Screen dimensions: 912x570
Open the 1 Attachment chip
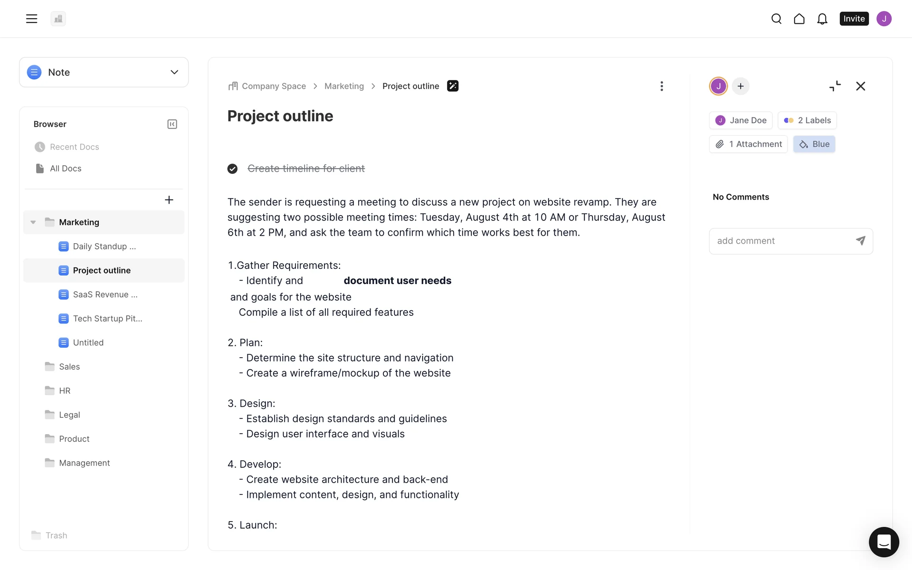(748, 144)
